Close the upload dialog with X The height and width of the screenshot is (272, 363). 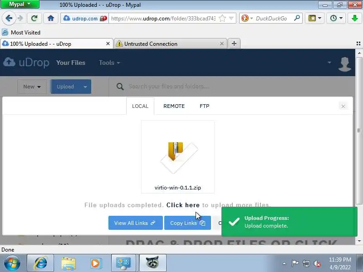[x=343, y=106]
